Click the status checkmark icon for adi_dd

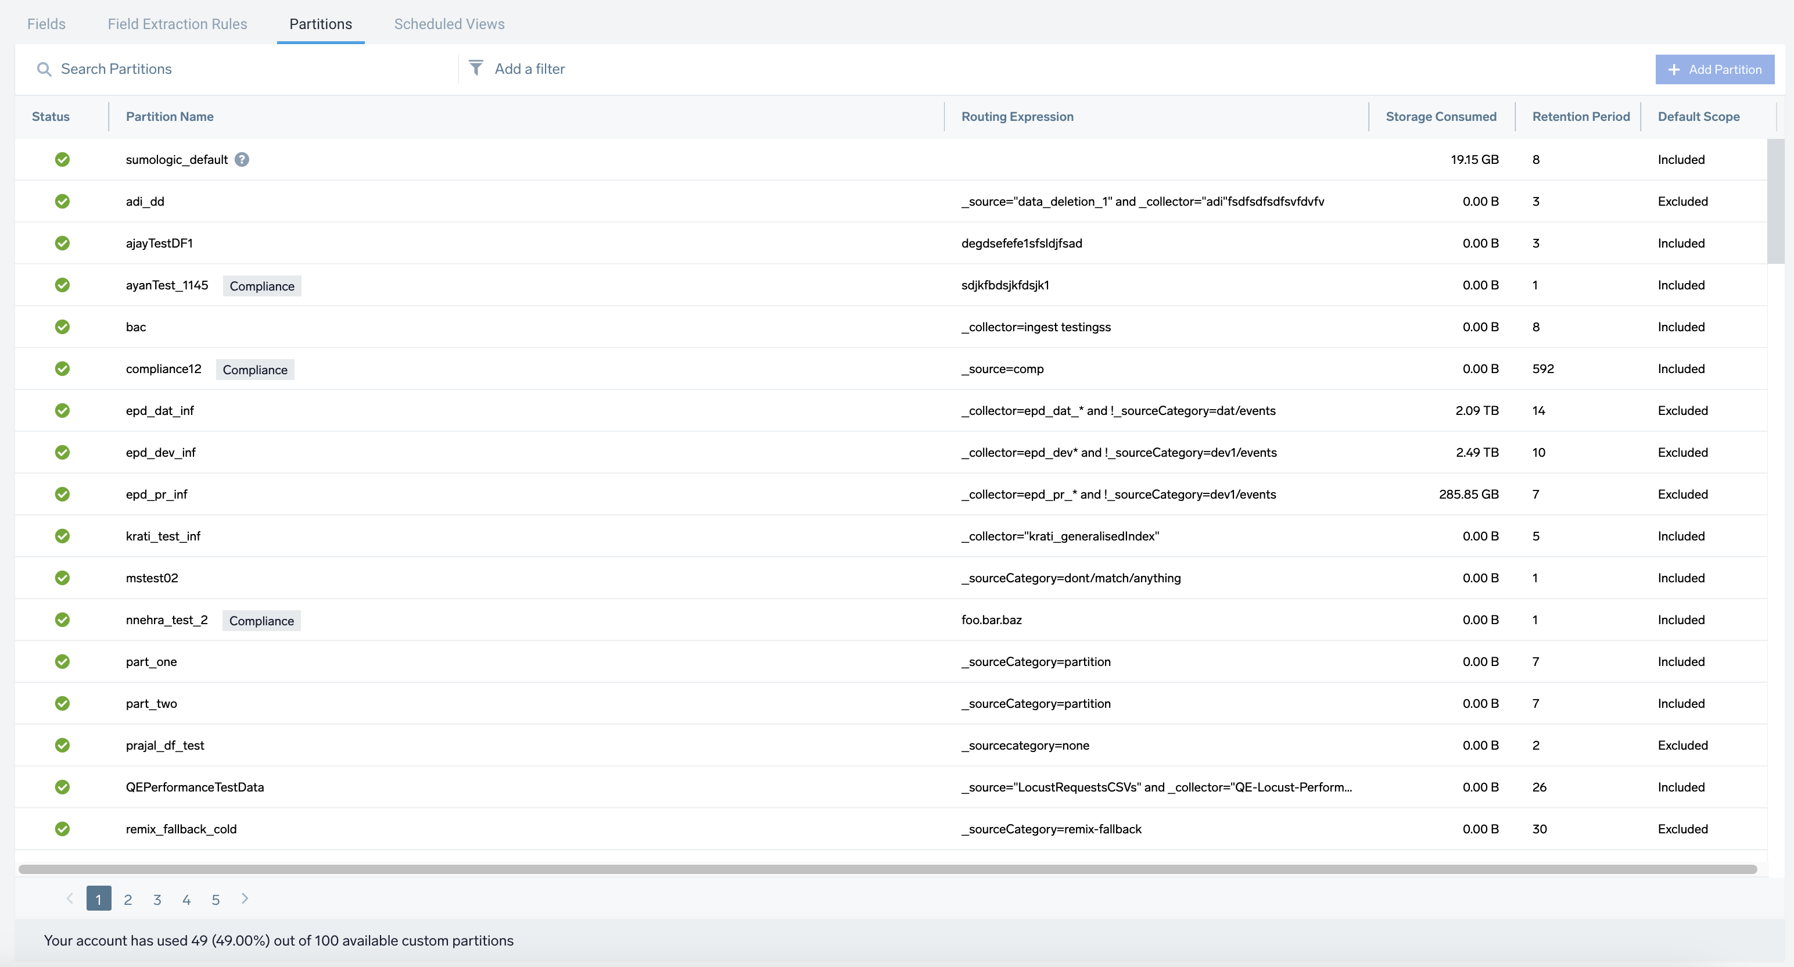pyautogui.click(x=63, y=201)
